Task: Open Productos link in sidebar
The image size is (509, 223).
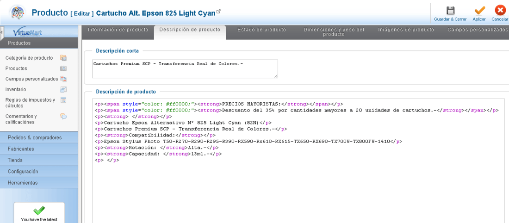Action: (x=16, y=68)
